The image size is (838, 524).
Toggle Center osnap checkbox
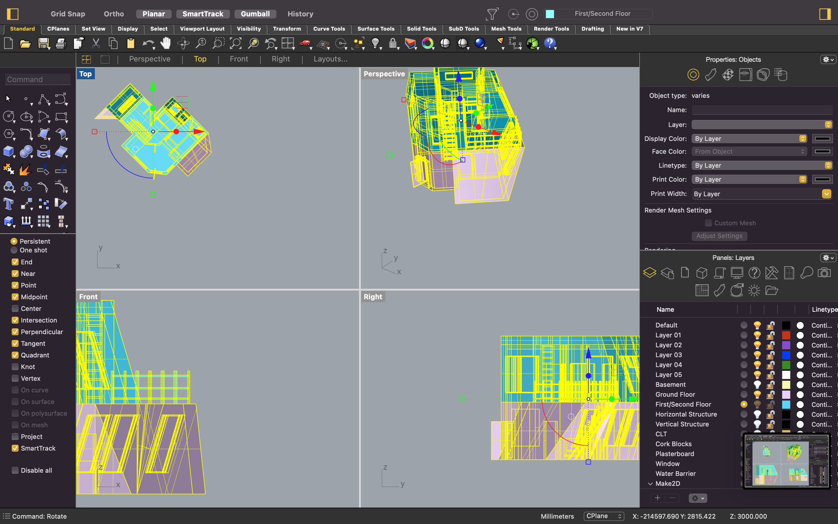(x=14, y=308)
